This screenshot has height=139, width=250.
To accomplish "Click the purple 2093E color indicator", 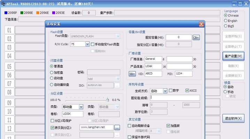I will coord(54,13).
